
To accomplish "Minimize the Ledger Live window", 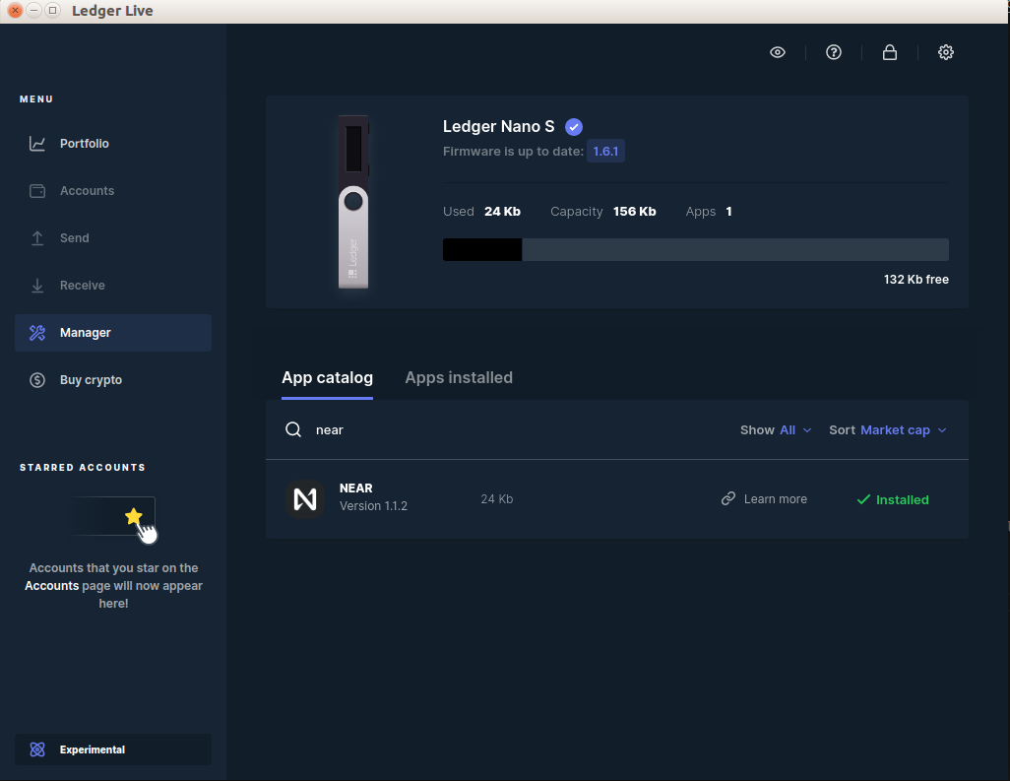I will click(34, 10).
